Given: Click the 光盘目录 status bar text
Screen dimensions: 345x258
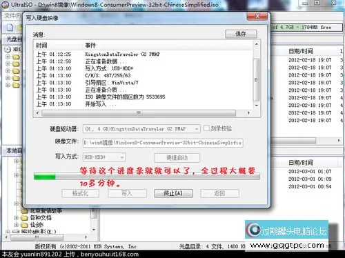Looking at the screenshot, I should pos(212,246).
